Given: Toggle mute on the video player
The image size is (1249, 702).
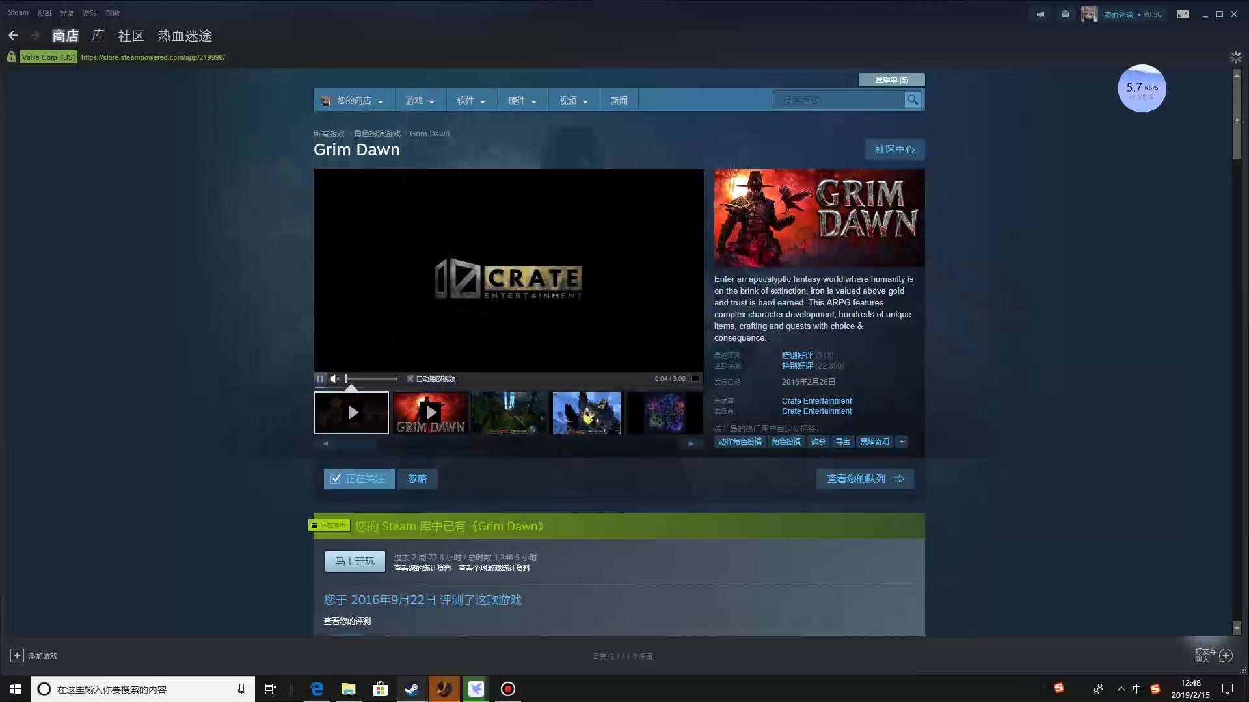Looking at the screenshot, I should click(334, 378).
